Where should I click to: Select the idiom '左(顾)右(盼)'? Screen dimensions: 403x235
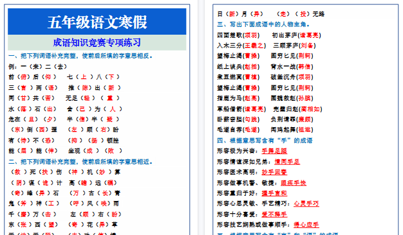coord(96,214)
